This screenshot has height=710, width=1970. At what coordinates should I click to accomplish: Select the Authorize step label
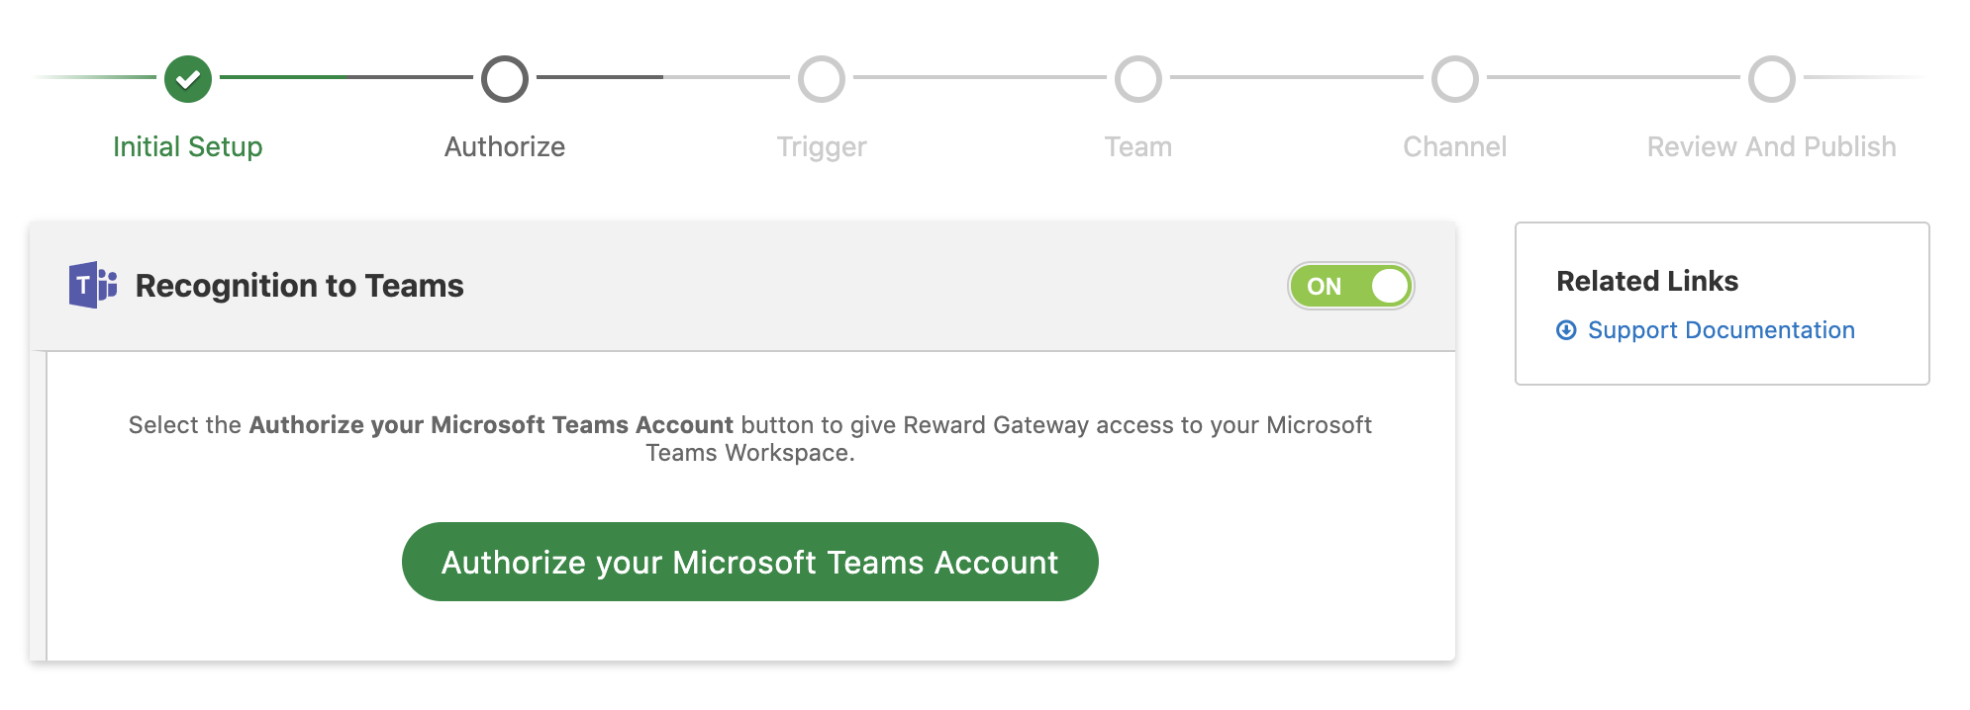click(x=505, y=146)
